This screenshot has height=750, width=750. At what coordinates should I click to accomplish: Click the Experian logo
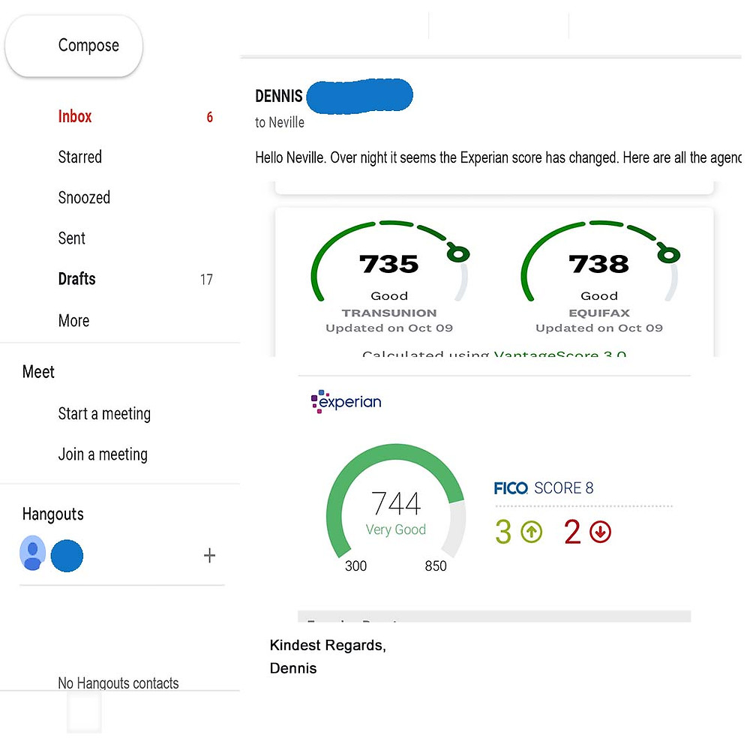(346, 401)
